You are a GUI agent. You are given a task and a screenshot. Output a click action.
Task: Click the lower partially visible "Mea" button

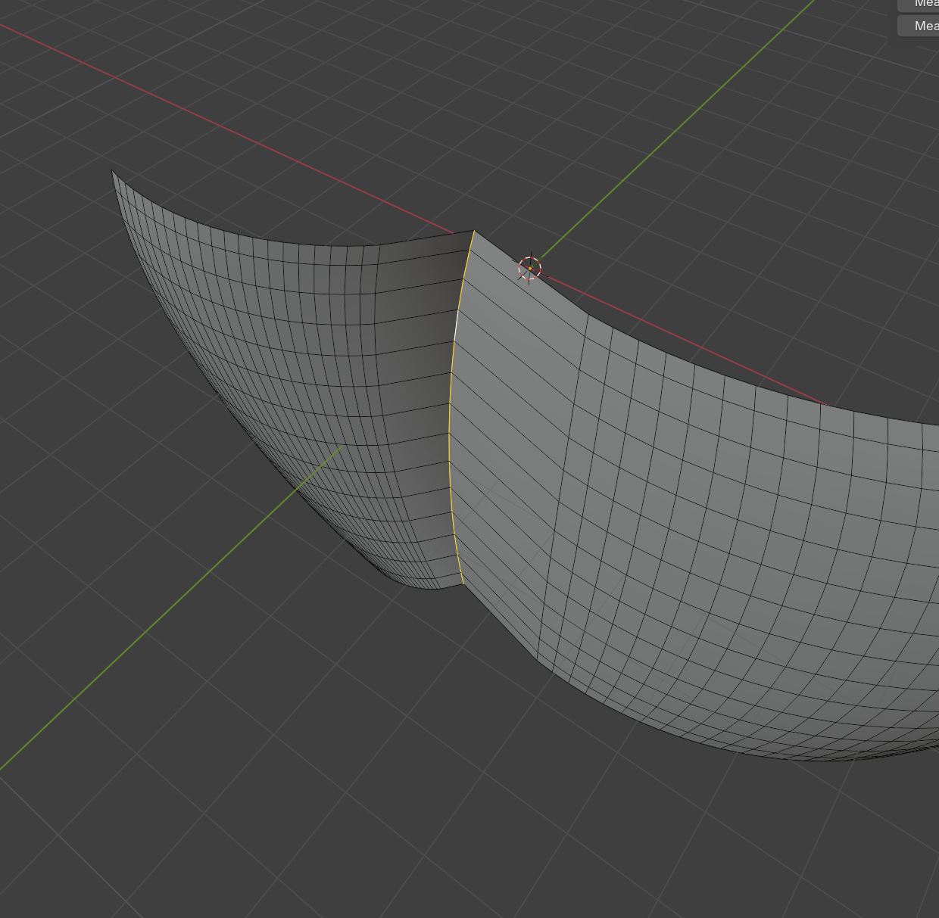click(919, 26)
